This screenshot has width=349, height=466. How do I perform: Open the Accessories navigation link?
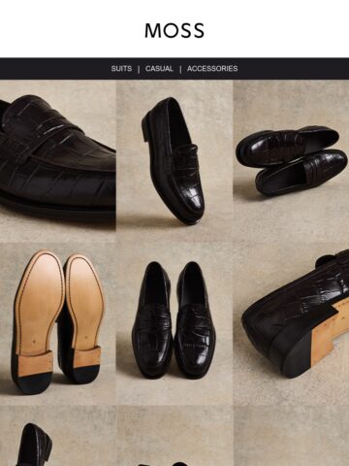click(x=212, y=69)
